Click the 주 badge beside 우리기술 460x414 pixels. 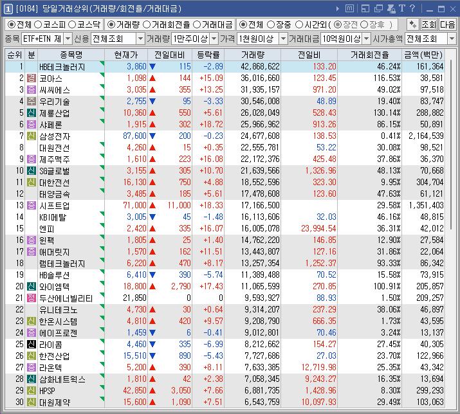(32, 101)
